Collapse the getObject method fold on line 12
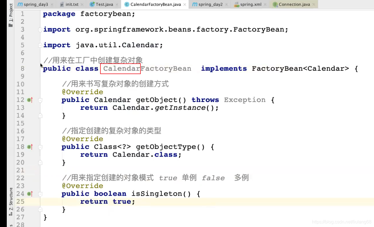 pos(40,100)
